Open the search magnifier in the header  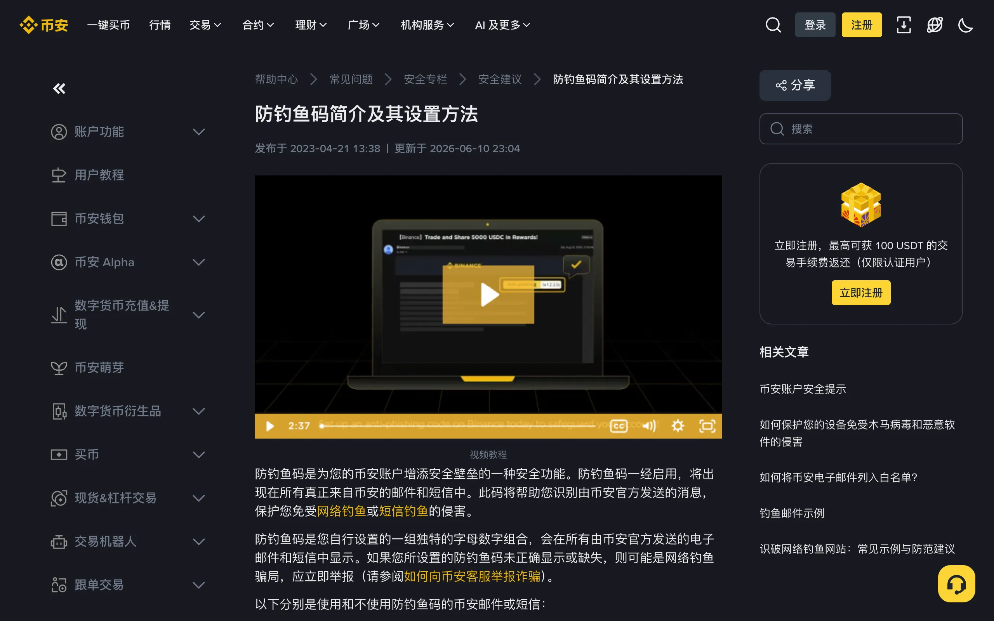pos(773,25)
